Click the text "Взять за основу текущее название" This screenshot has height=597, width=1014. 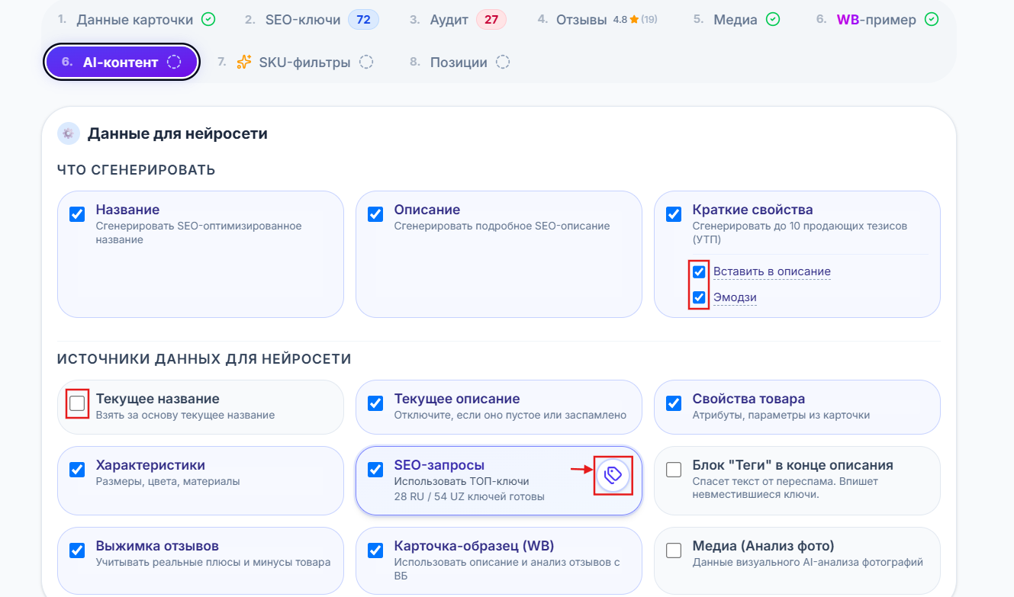(185, 416)
